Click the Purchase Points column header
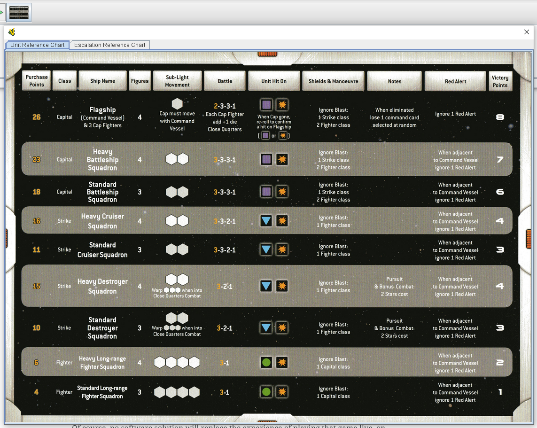This screenshot has height=428, width=537. pos(37,81)
